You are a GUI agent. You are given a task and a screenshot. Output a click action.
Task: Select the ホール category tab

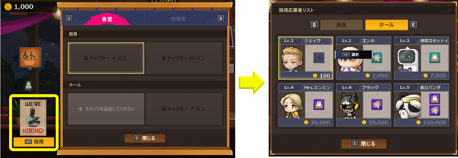point(387,25)
